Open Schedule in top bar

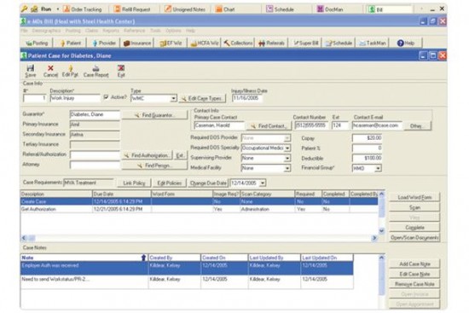click(280, 9)
